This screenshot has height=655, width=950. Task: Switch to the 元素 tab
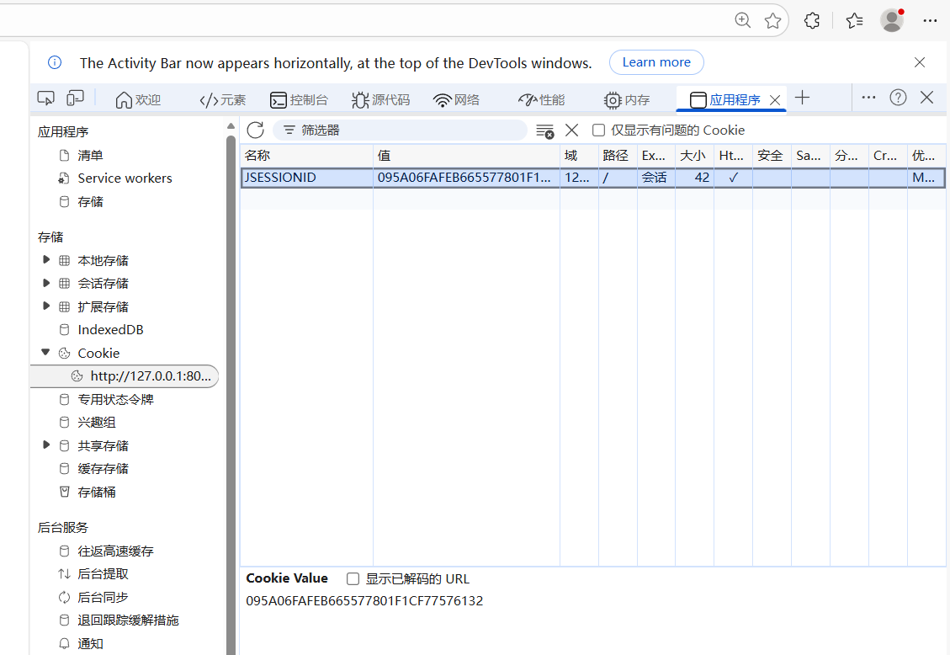pos(222,100)
